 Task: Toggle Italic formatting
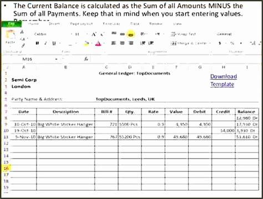click(45, 43)
